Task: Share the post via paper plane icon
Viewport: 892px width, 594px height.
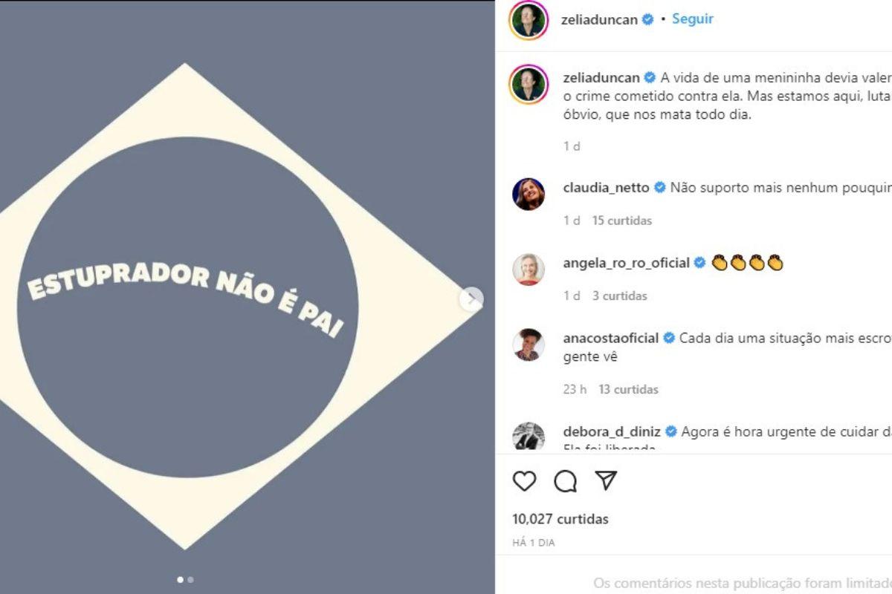Action: 607,481
